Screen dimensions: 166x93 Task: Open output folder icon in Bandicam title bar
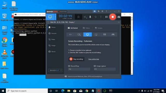pos(99,11)
